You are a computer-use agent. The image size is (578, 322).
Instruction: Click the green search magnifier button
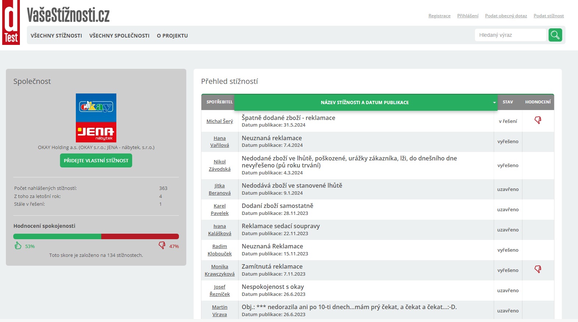555,35
